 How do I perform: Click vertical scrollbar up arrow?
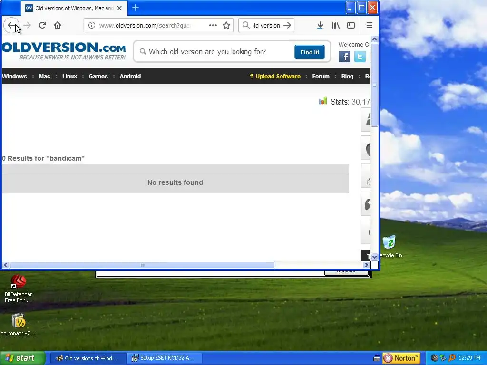pos(374,39)
